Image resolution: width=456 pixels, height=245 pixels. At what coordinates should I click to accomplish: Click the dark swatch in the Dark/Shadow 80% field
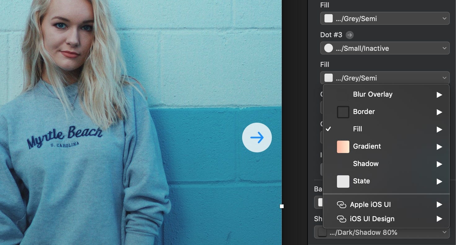322,232
